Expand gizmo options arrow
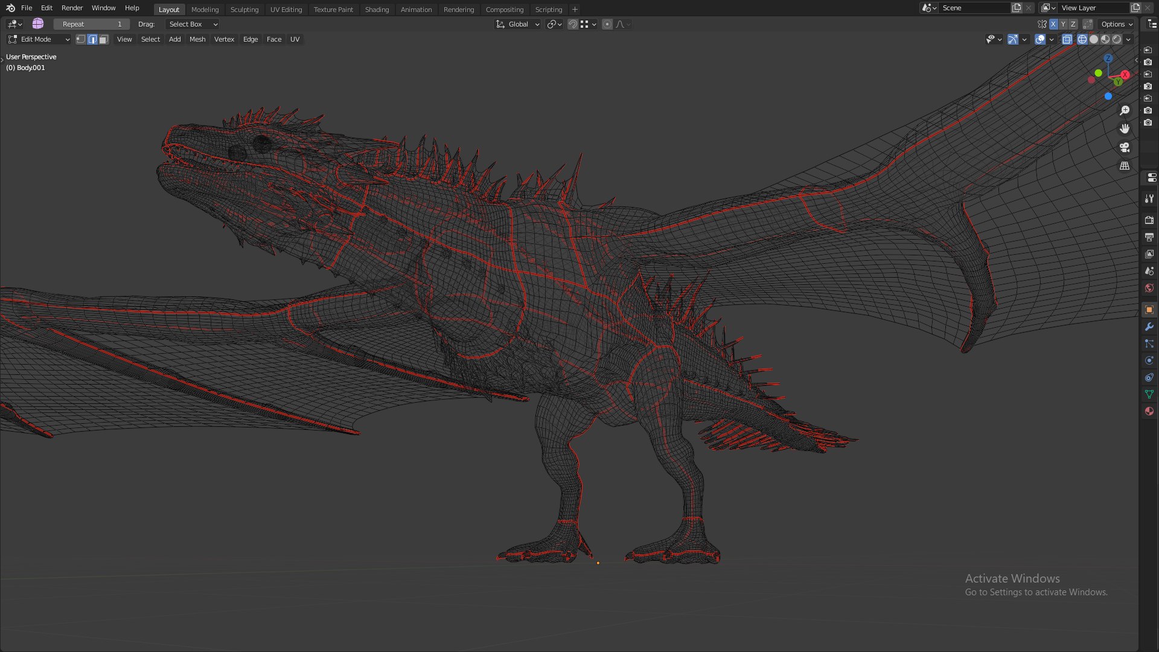Image resolution: width=1159 pixels, height=652 pixels. pyautogui.click(x=1024, y=39)
